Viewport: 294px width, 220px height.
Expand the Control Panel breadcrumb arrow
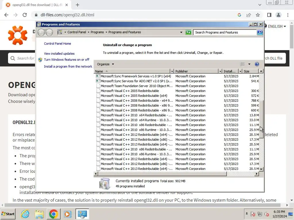click(88, 32)
